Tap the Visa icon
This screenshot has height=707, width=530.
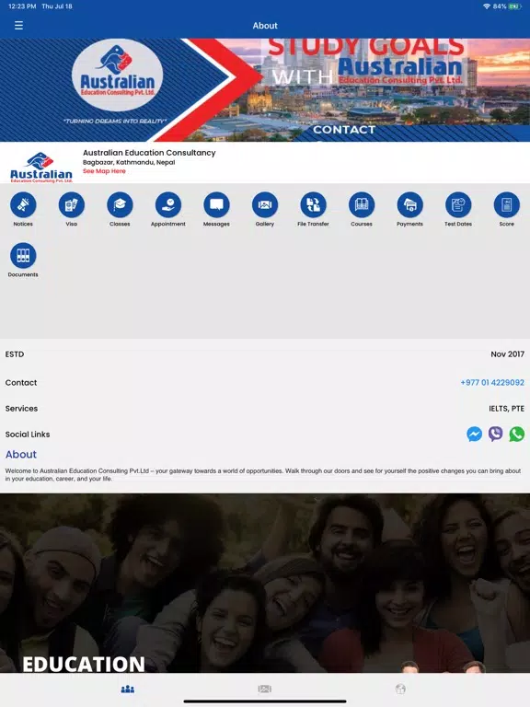click(x=71, y=204)
